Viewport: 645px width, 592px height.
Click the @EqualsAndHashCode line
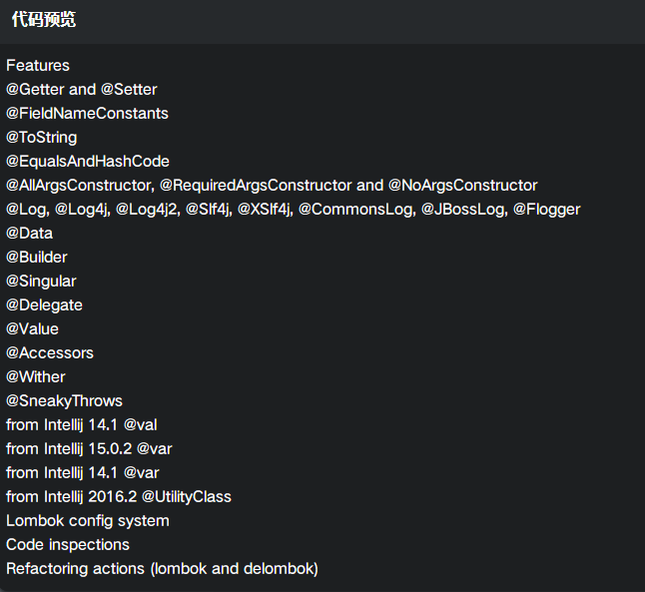tap(88, 162)
